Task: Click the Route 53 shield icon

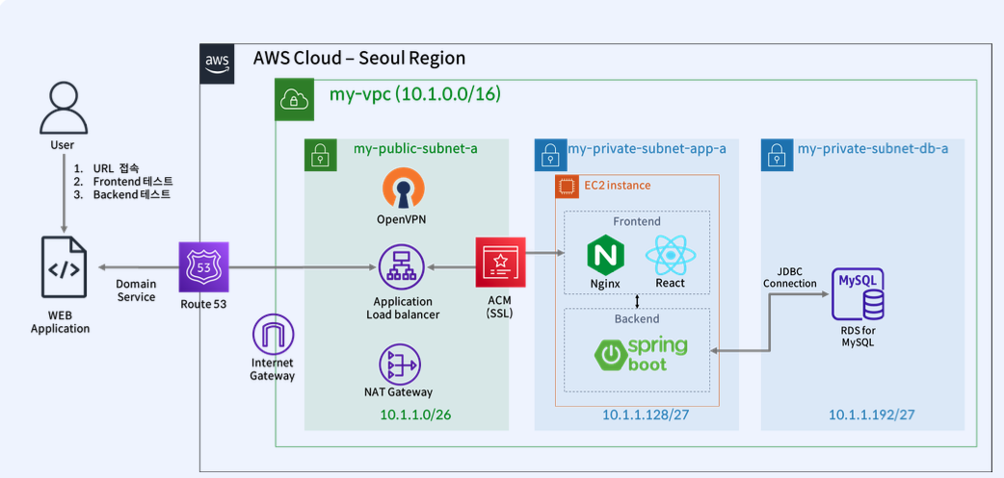Action: coord(203,267)
